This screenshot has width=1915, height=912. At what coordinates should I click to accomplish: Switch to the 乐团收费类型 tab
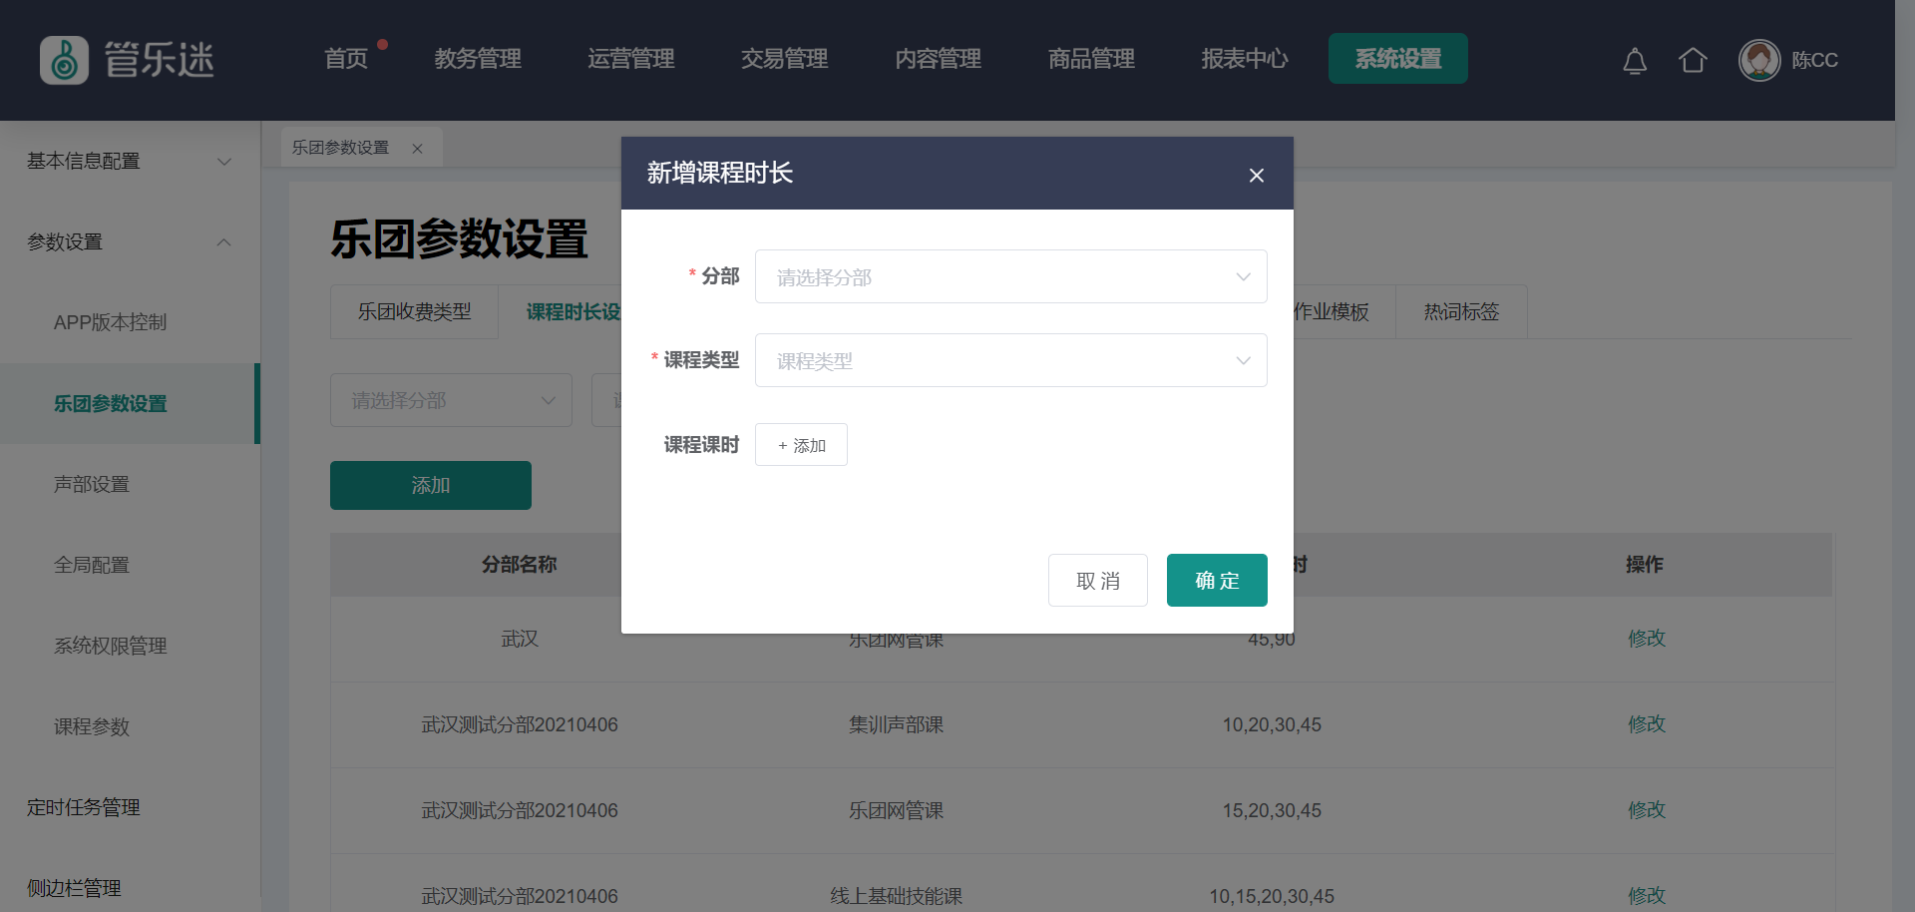click(x=414, y=312)
